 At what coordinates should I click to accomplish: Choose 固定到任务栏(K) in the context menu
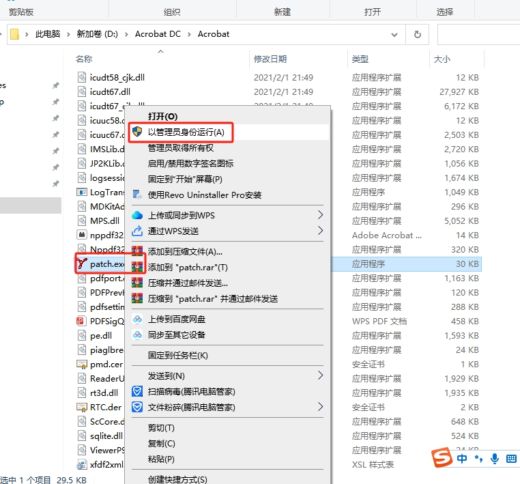(178, 355)
